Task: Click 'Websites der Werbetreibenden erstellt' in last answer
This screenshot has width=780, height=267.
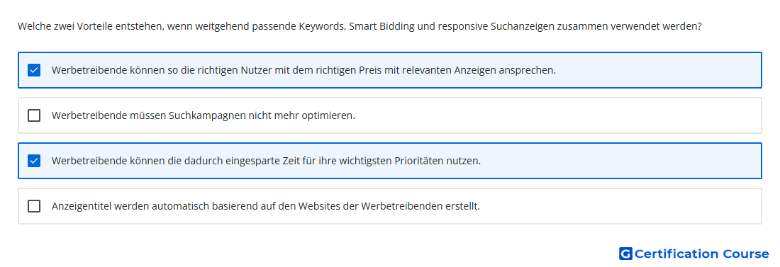Action: pyautogui.click(x=389, y=206)
